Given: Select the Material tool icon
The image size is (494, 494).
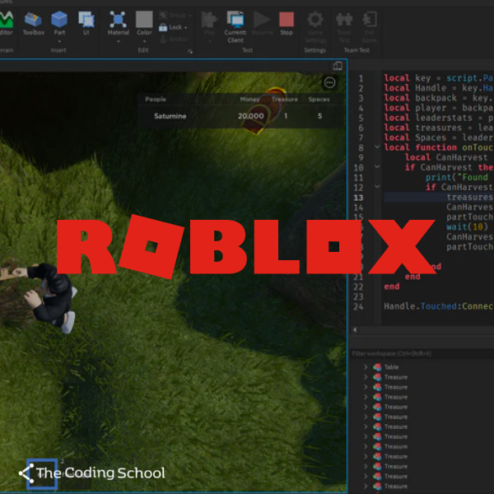Looking at the screenshot, I should (x=118, y=18).
